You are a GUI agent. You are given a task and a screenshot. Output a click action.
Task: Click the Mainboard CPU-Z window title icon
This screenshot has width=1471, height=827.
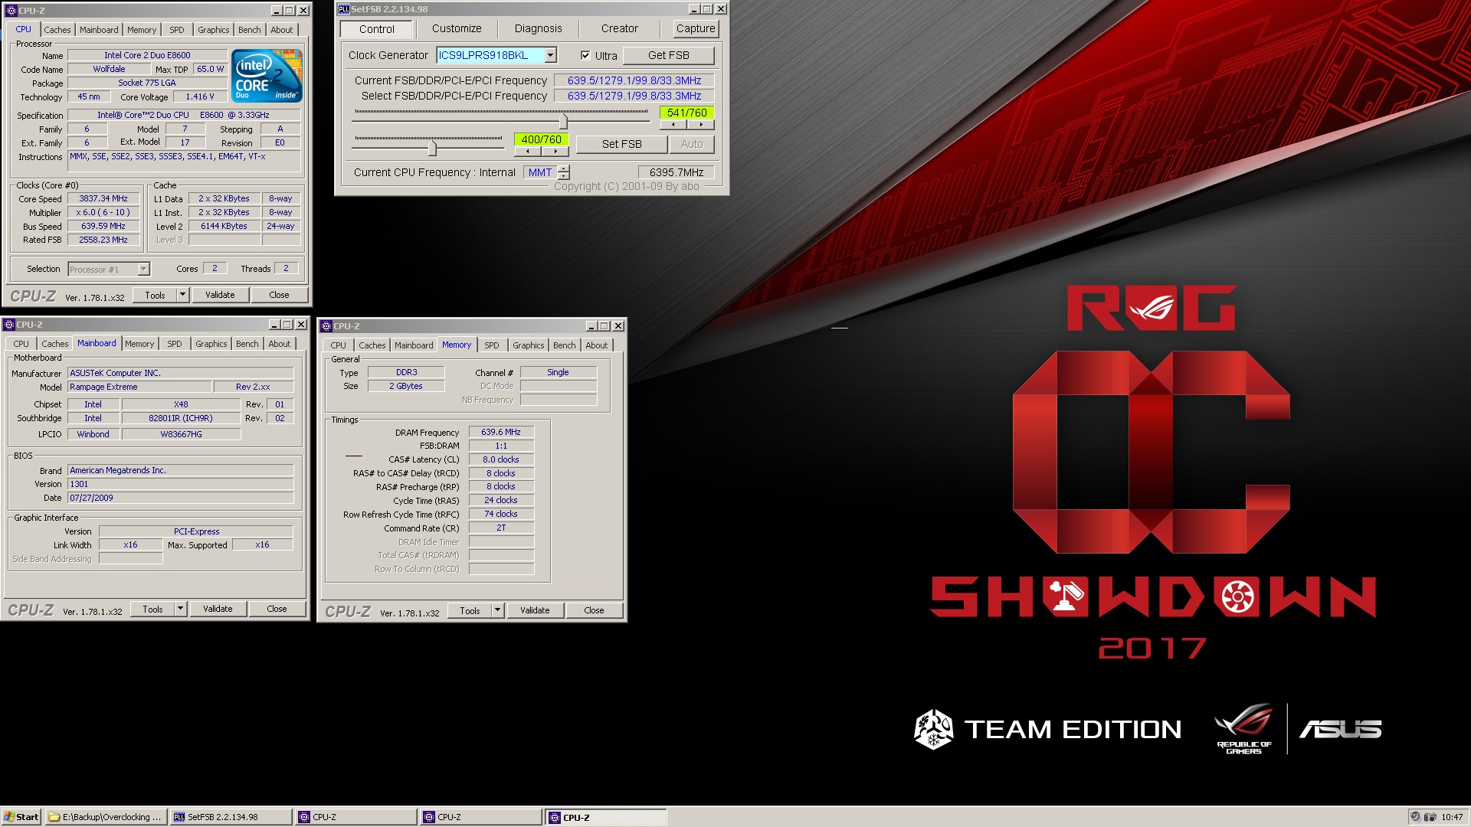9,325
